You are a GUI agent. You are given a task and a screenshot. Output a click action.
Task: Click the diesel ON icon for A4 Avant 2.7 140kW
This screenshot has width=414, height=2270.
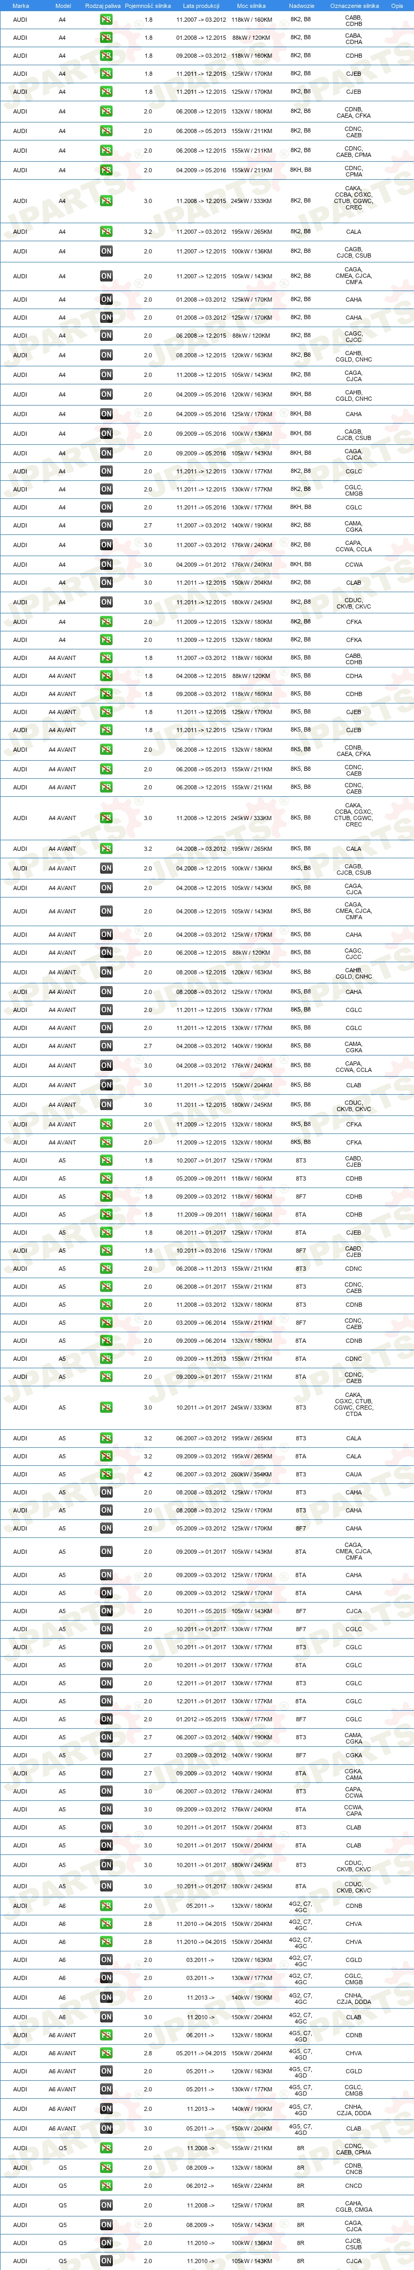pos(106,1046)
